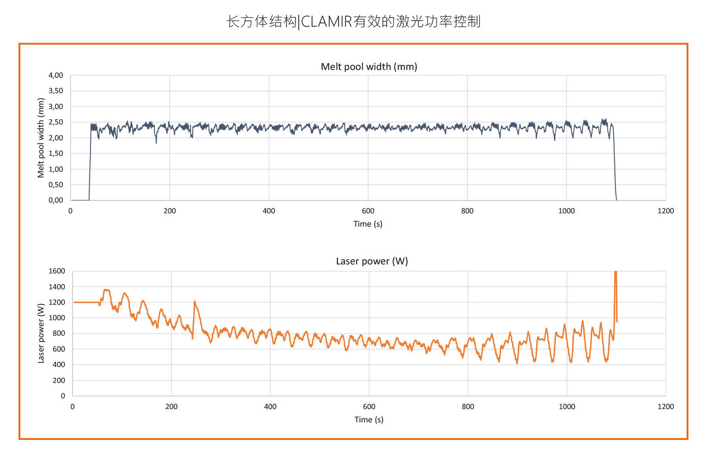Click the '4,00' y-axis tick label

point(56,75)
